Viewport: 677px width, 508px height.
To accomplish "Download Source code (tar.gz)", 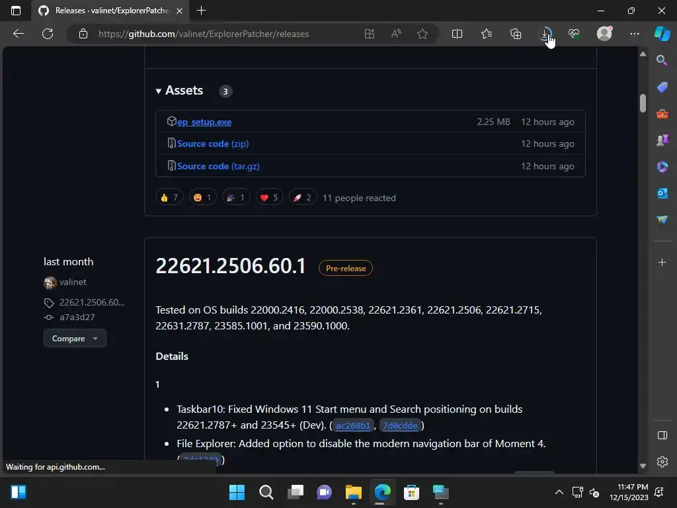I will [218, 166].
